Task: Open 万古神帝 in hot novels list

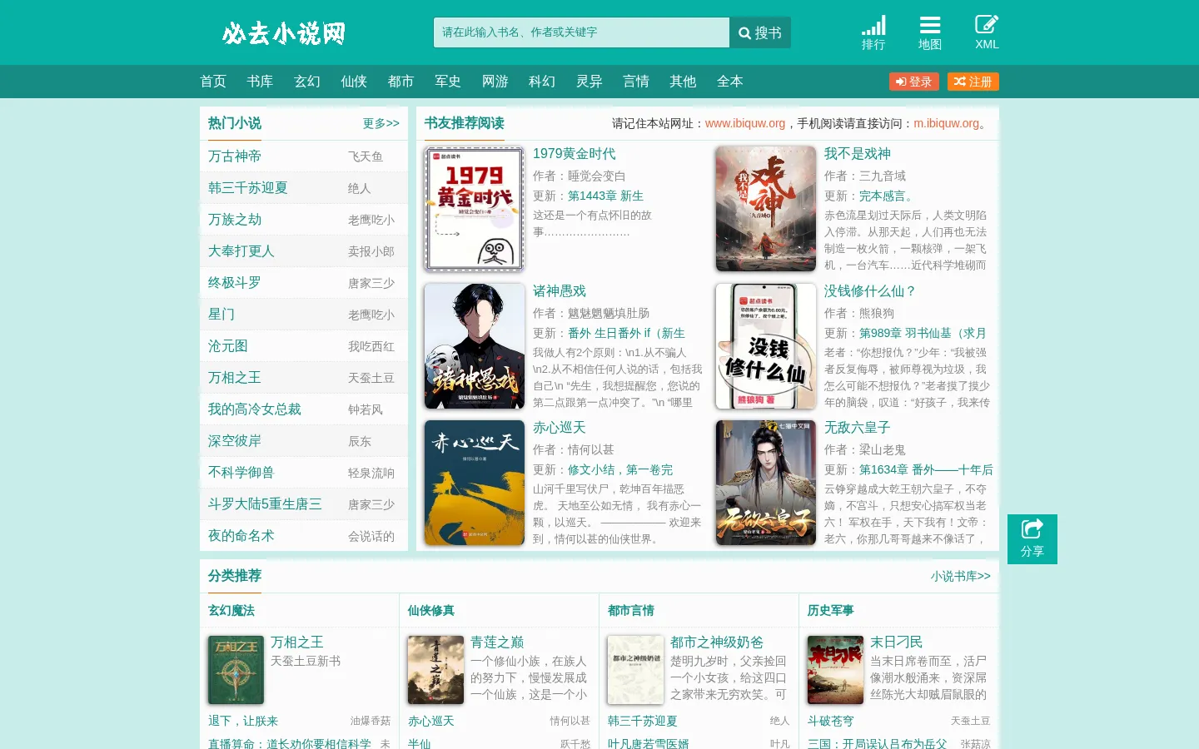Action: (x=235, y=156)
